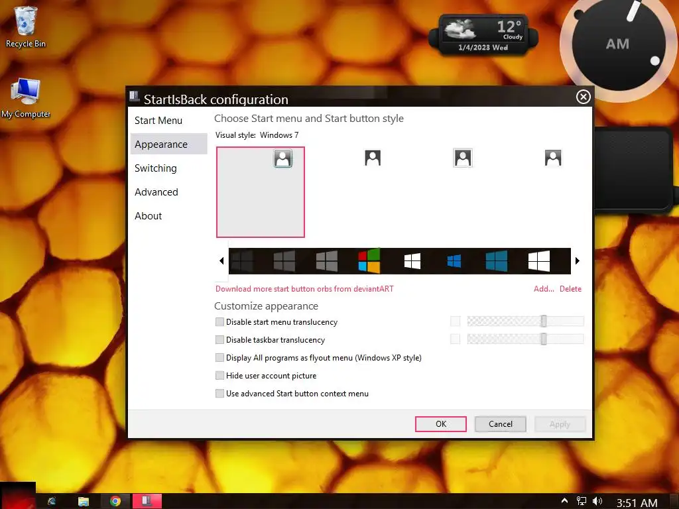Select the darkest Windows logo start orb
Viewport: 679px width, 509px height.
click(x=242, y=261)
